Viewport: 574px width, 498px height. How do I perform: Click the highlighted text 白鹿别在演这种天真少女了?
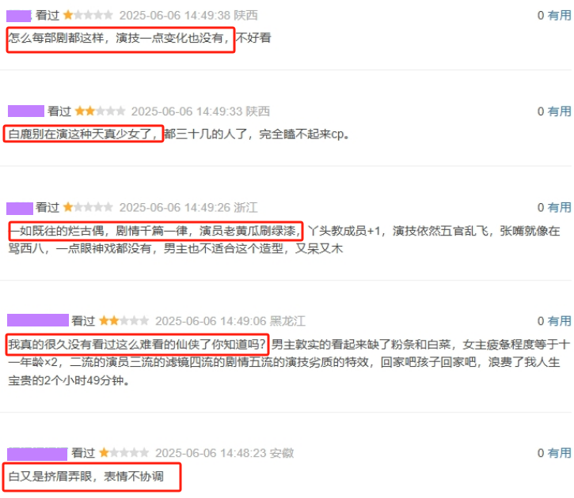coord(83,134)
